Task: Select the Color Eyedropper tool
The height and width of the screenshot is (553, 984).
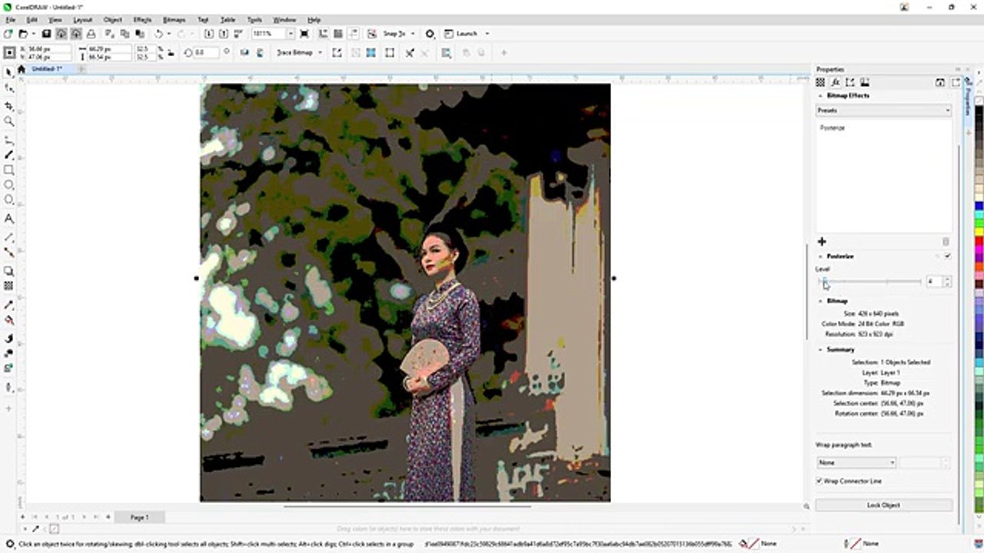Action: tap(9, 305)
